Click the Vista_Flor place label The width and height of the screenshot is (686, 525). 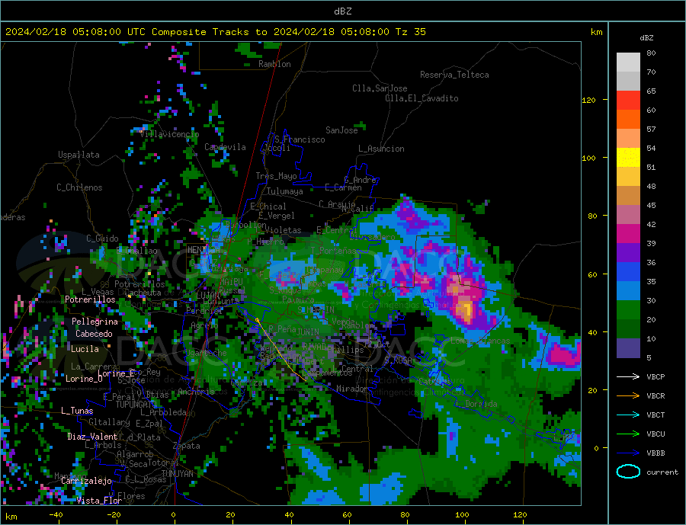pos(99,501)
